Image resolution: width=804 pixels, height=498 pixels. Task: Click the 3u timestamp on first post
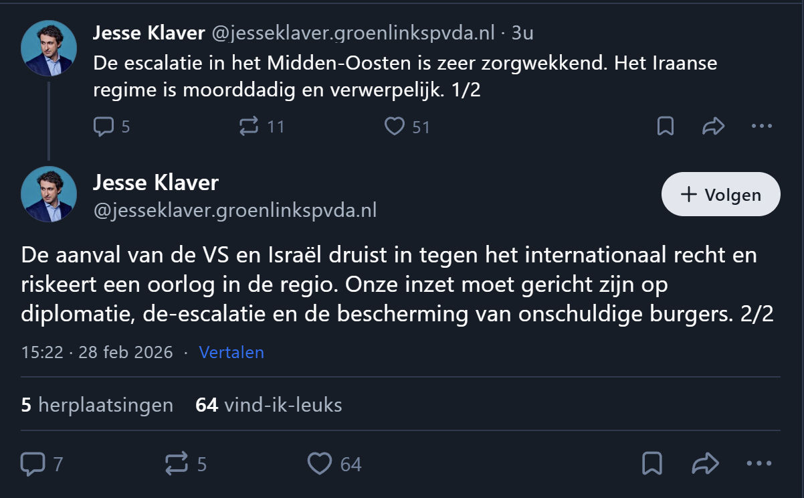522,33
